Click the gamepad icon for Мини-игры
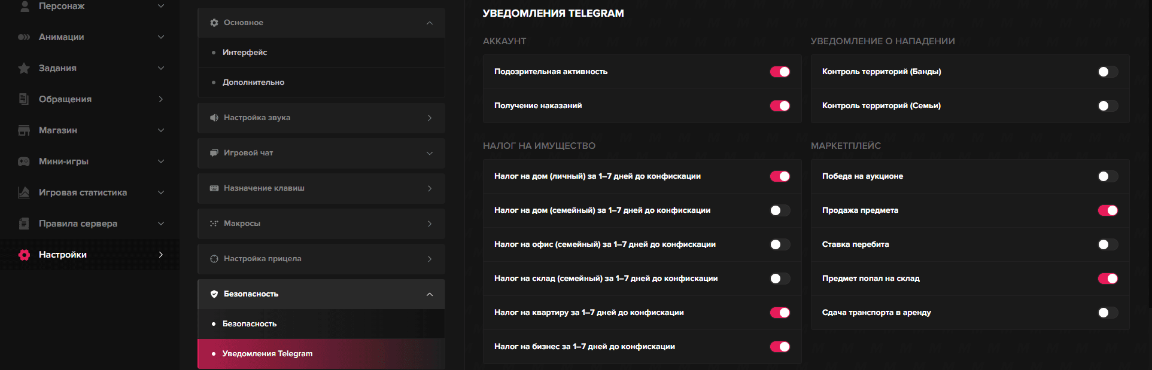Screen dimensions: 1152x370 [24, 161]
